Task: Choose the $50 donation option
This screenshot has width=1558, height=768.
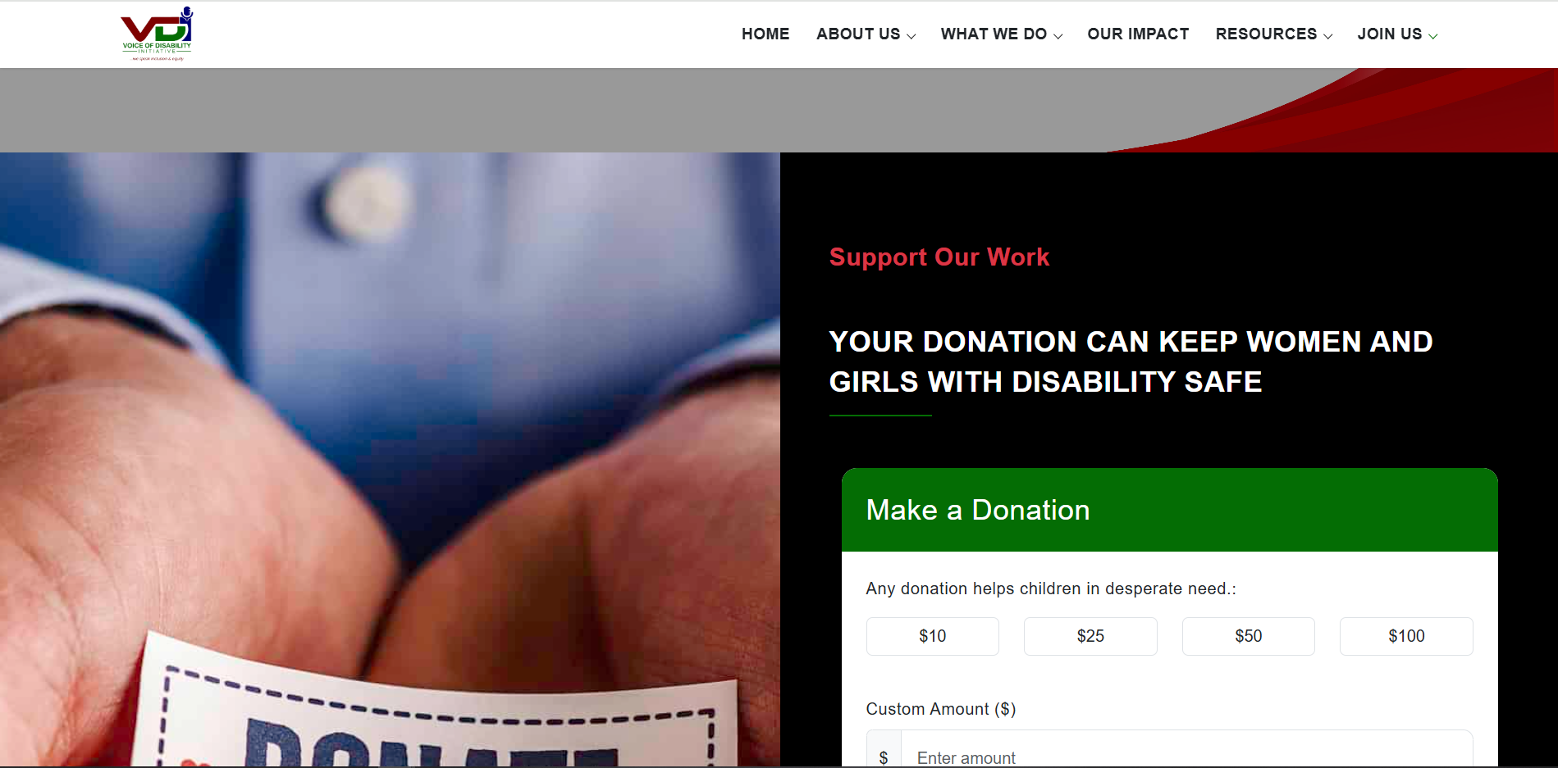Action: [1249, 636]
